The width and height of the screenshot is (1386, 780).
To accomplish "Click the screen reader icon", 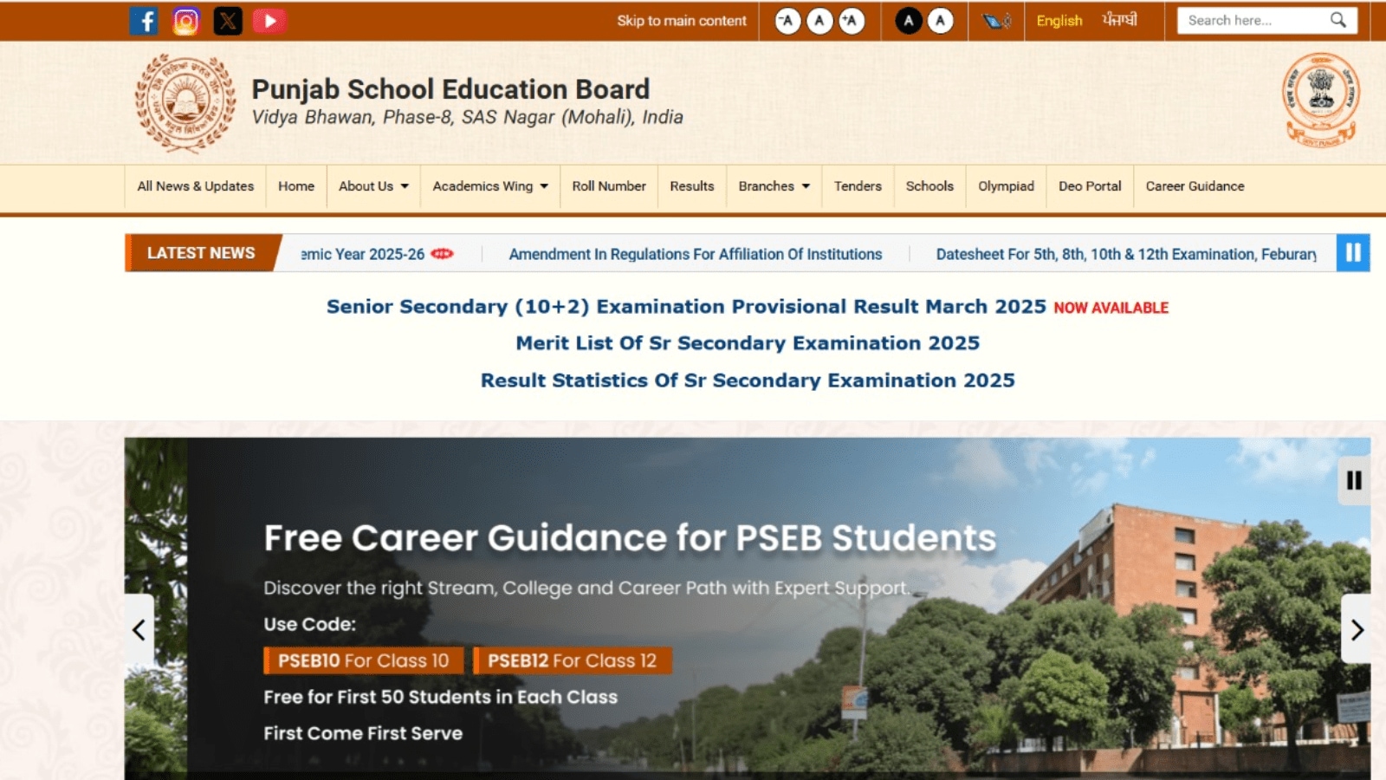I will (996, 21).
